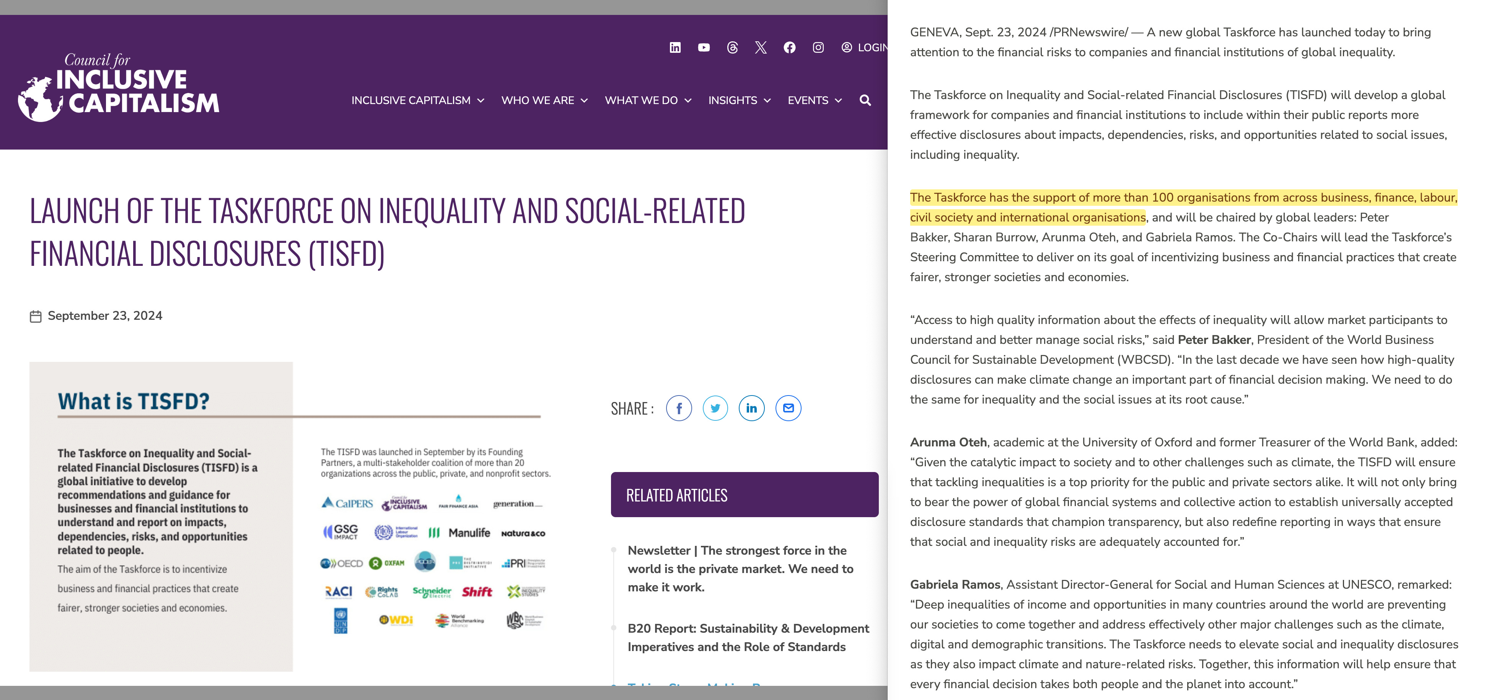The width and height of the screenshot is (1486, 700).
Task: Click the Natura & Co logo
Action: pos(523,533)
